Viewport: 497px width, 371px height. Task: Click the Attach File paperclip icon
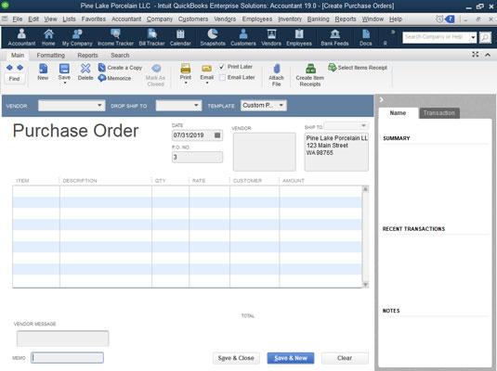pos(277,69)
